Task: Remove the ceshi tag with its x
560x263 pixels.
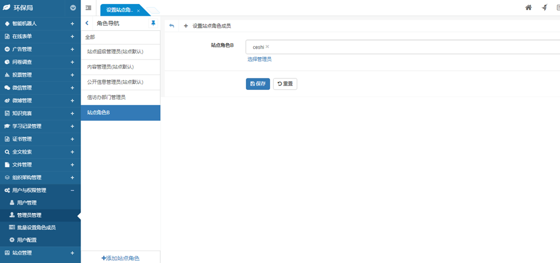Action: pos(268,47)
